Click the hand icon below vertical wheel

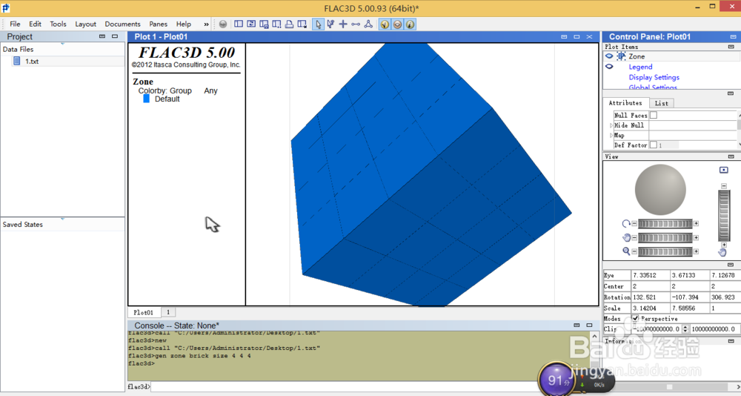pos(722,252)
